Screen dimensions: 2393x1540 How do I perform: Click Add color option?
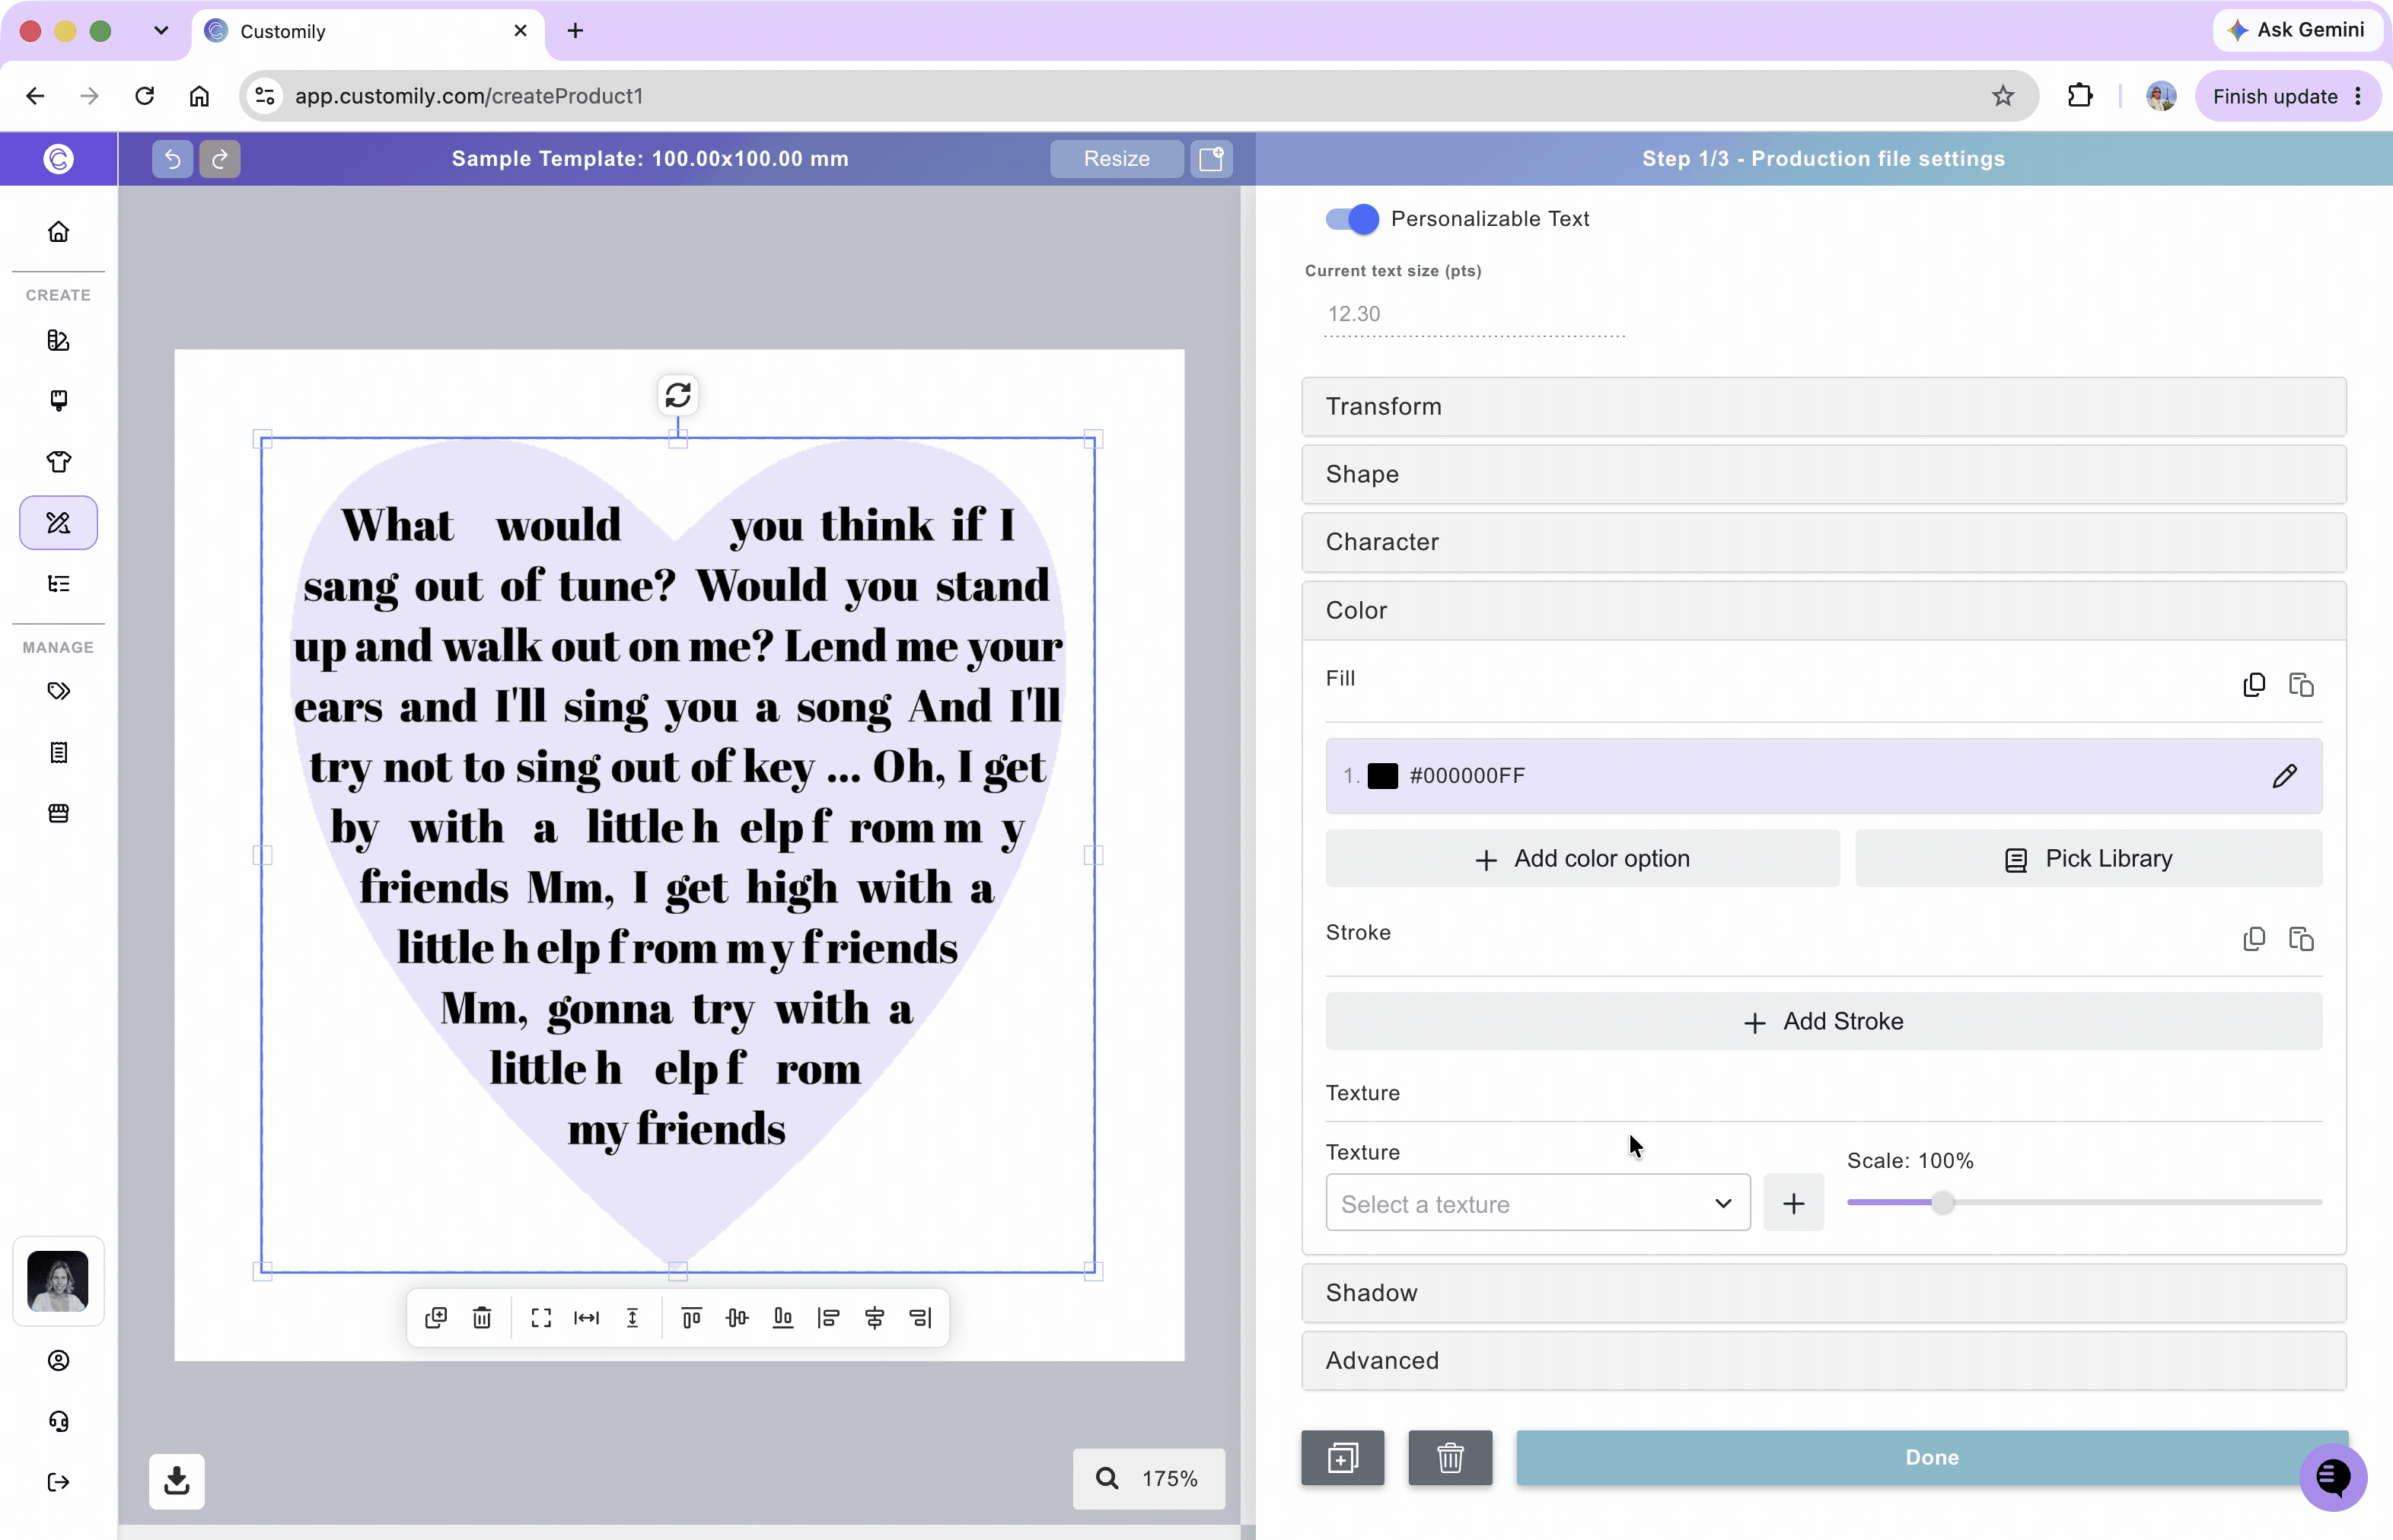(x=1582, y=859)
